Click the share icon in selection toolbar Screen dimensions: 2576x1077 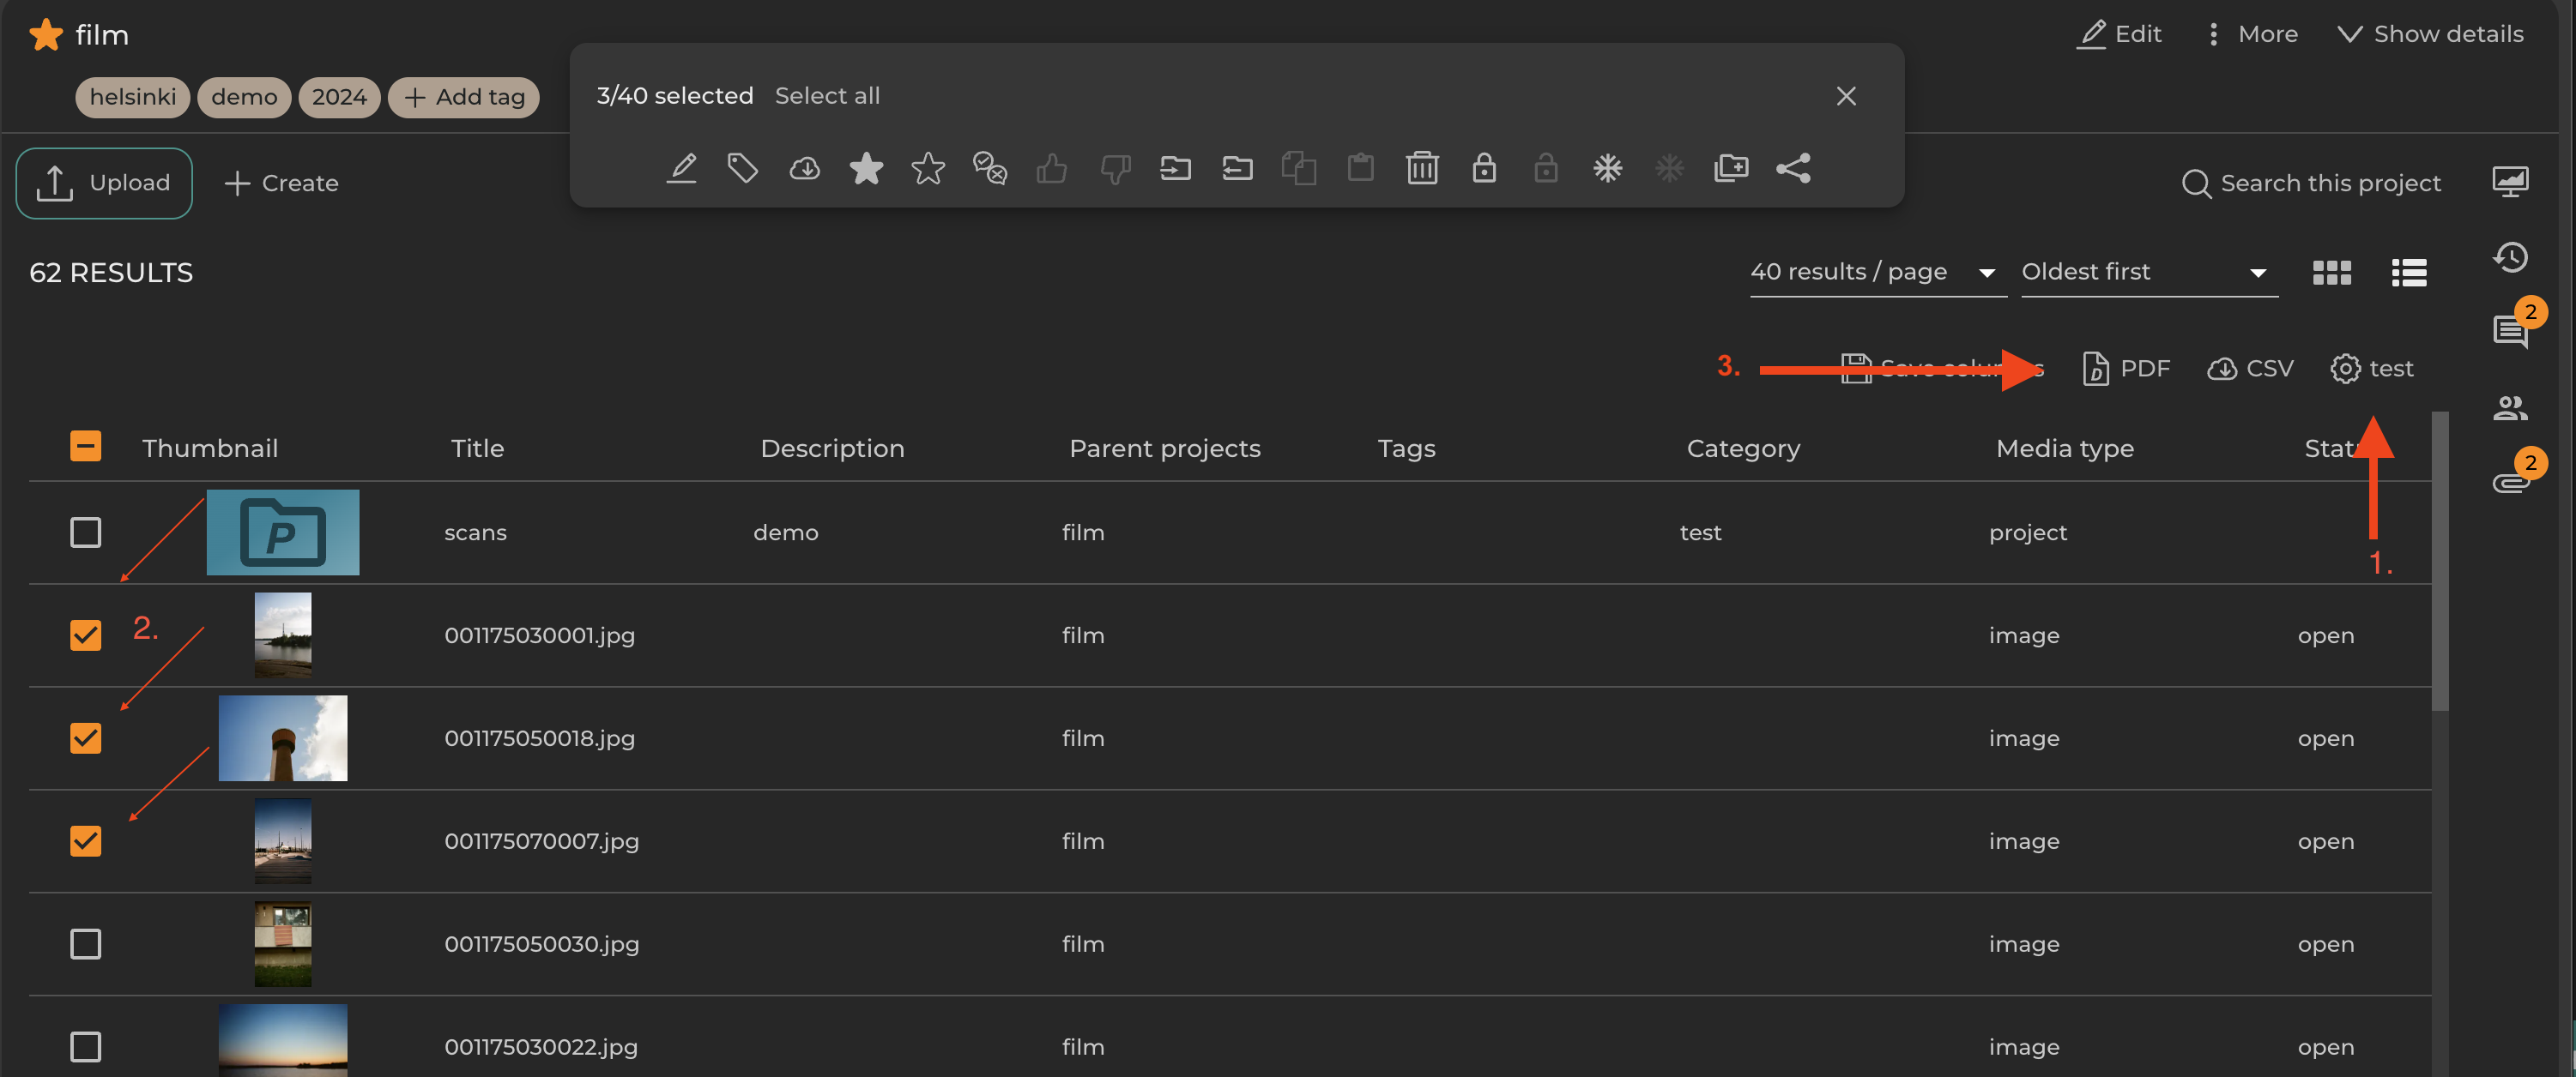[x=1793, y=168]
